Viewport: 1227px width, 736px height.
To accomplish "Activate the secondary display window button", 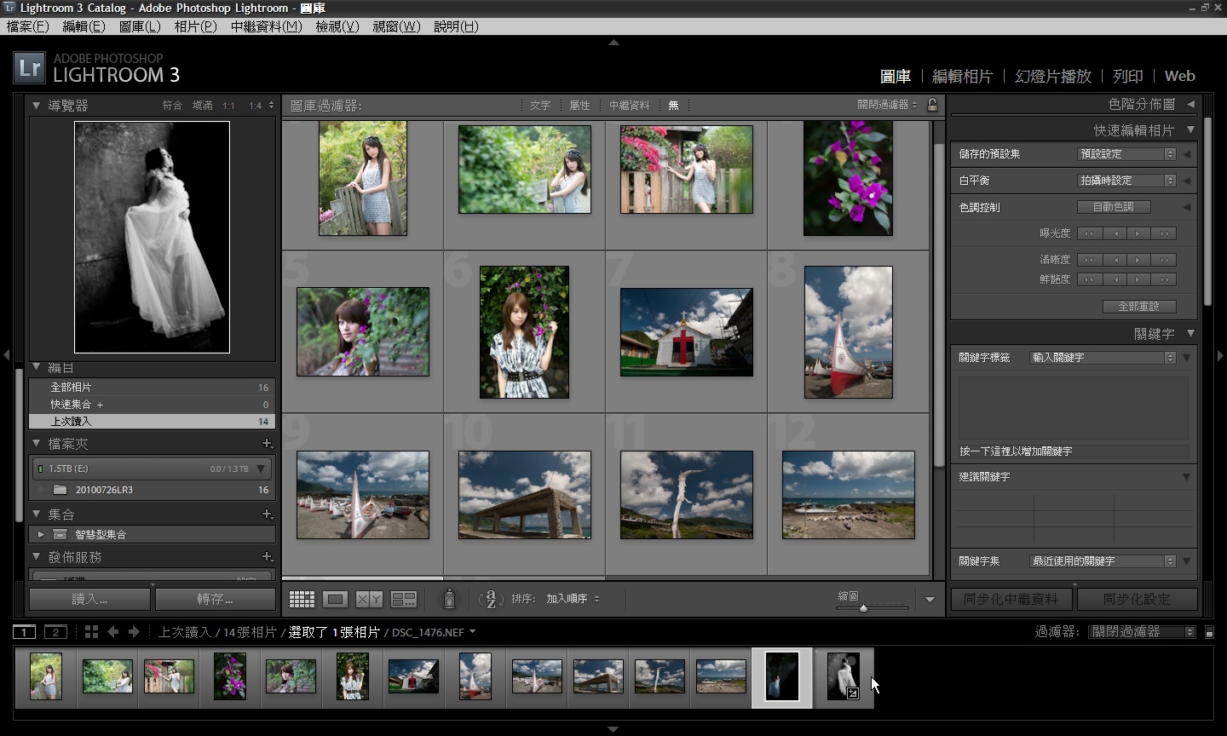I will pos(55,632).
